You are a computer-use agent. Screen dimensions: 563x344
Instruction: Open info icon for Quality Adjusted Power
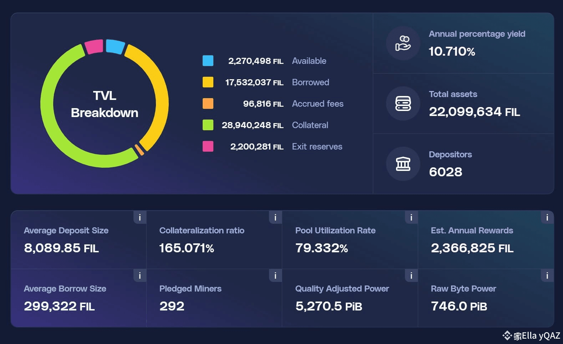(x=411, y=275)
